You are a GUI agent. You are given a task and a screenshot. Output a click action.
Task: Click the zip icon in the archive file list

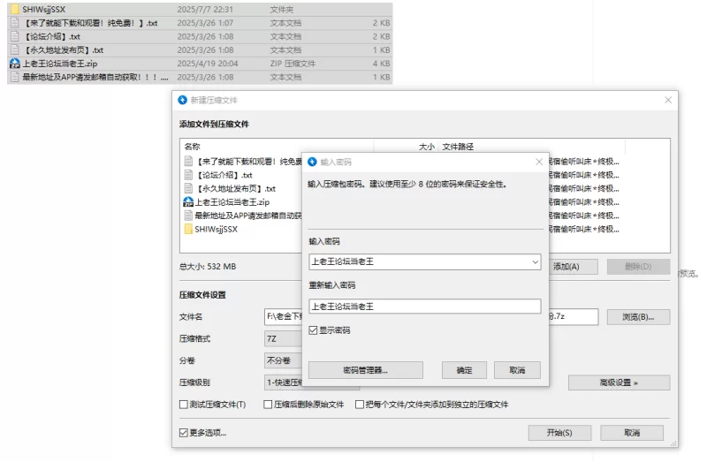pyautogui.click(x=188, y=202)
